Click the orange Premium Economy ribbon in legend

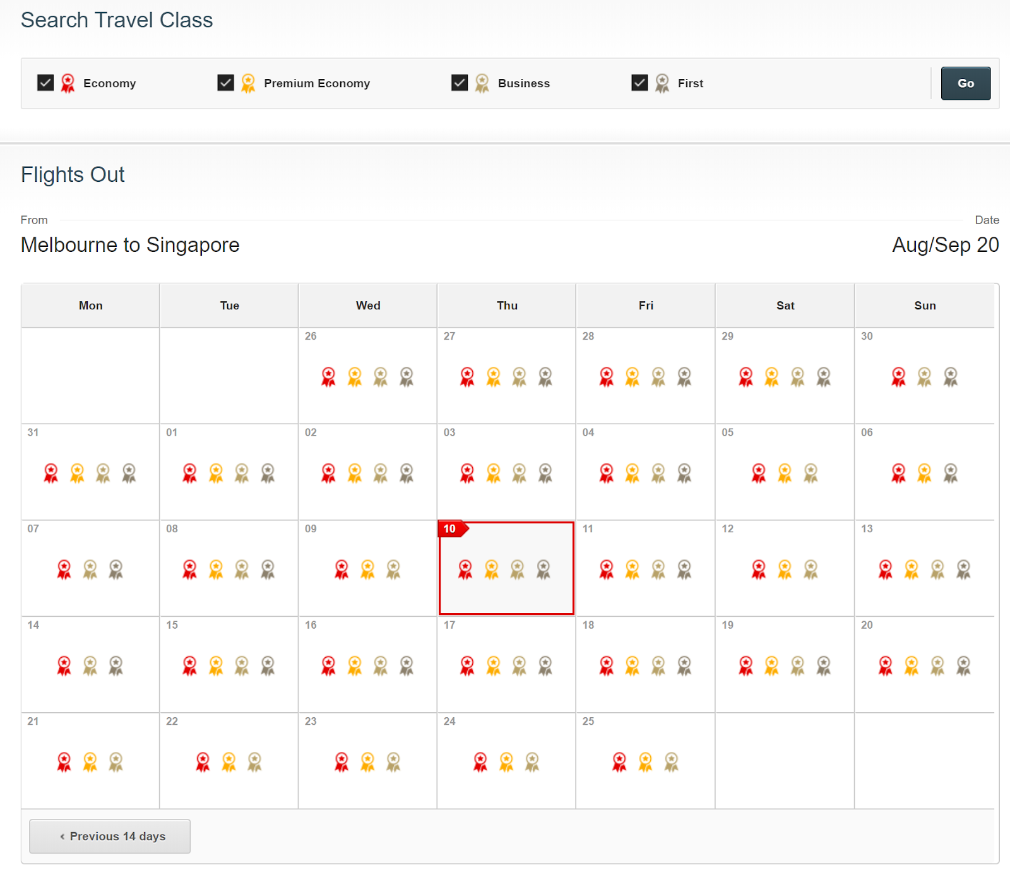pos(248,83)
